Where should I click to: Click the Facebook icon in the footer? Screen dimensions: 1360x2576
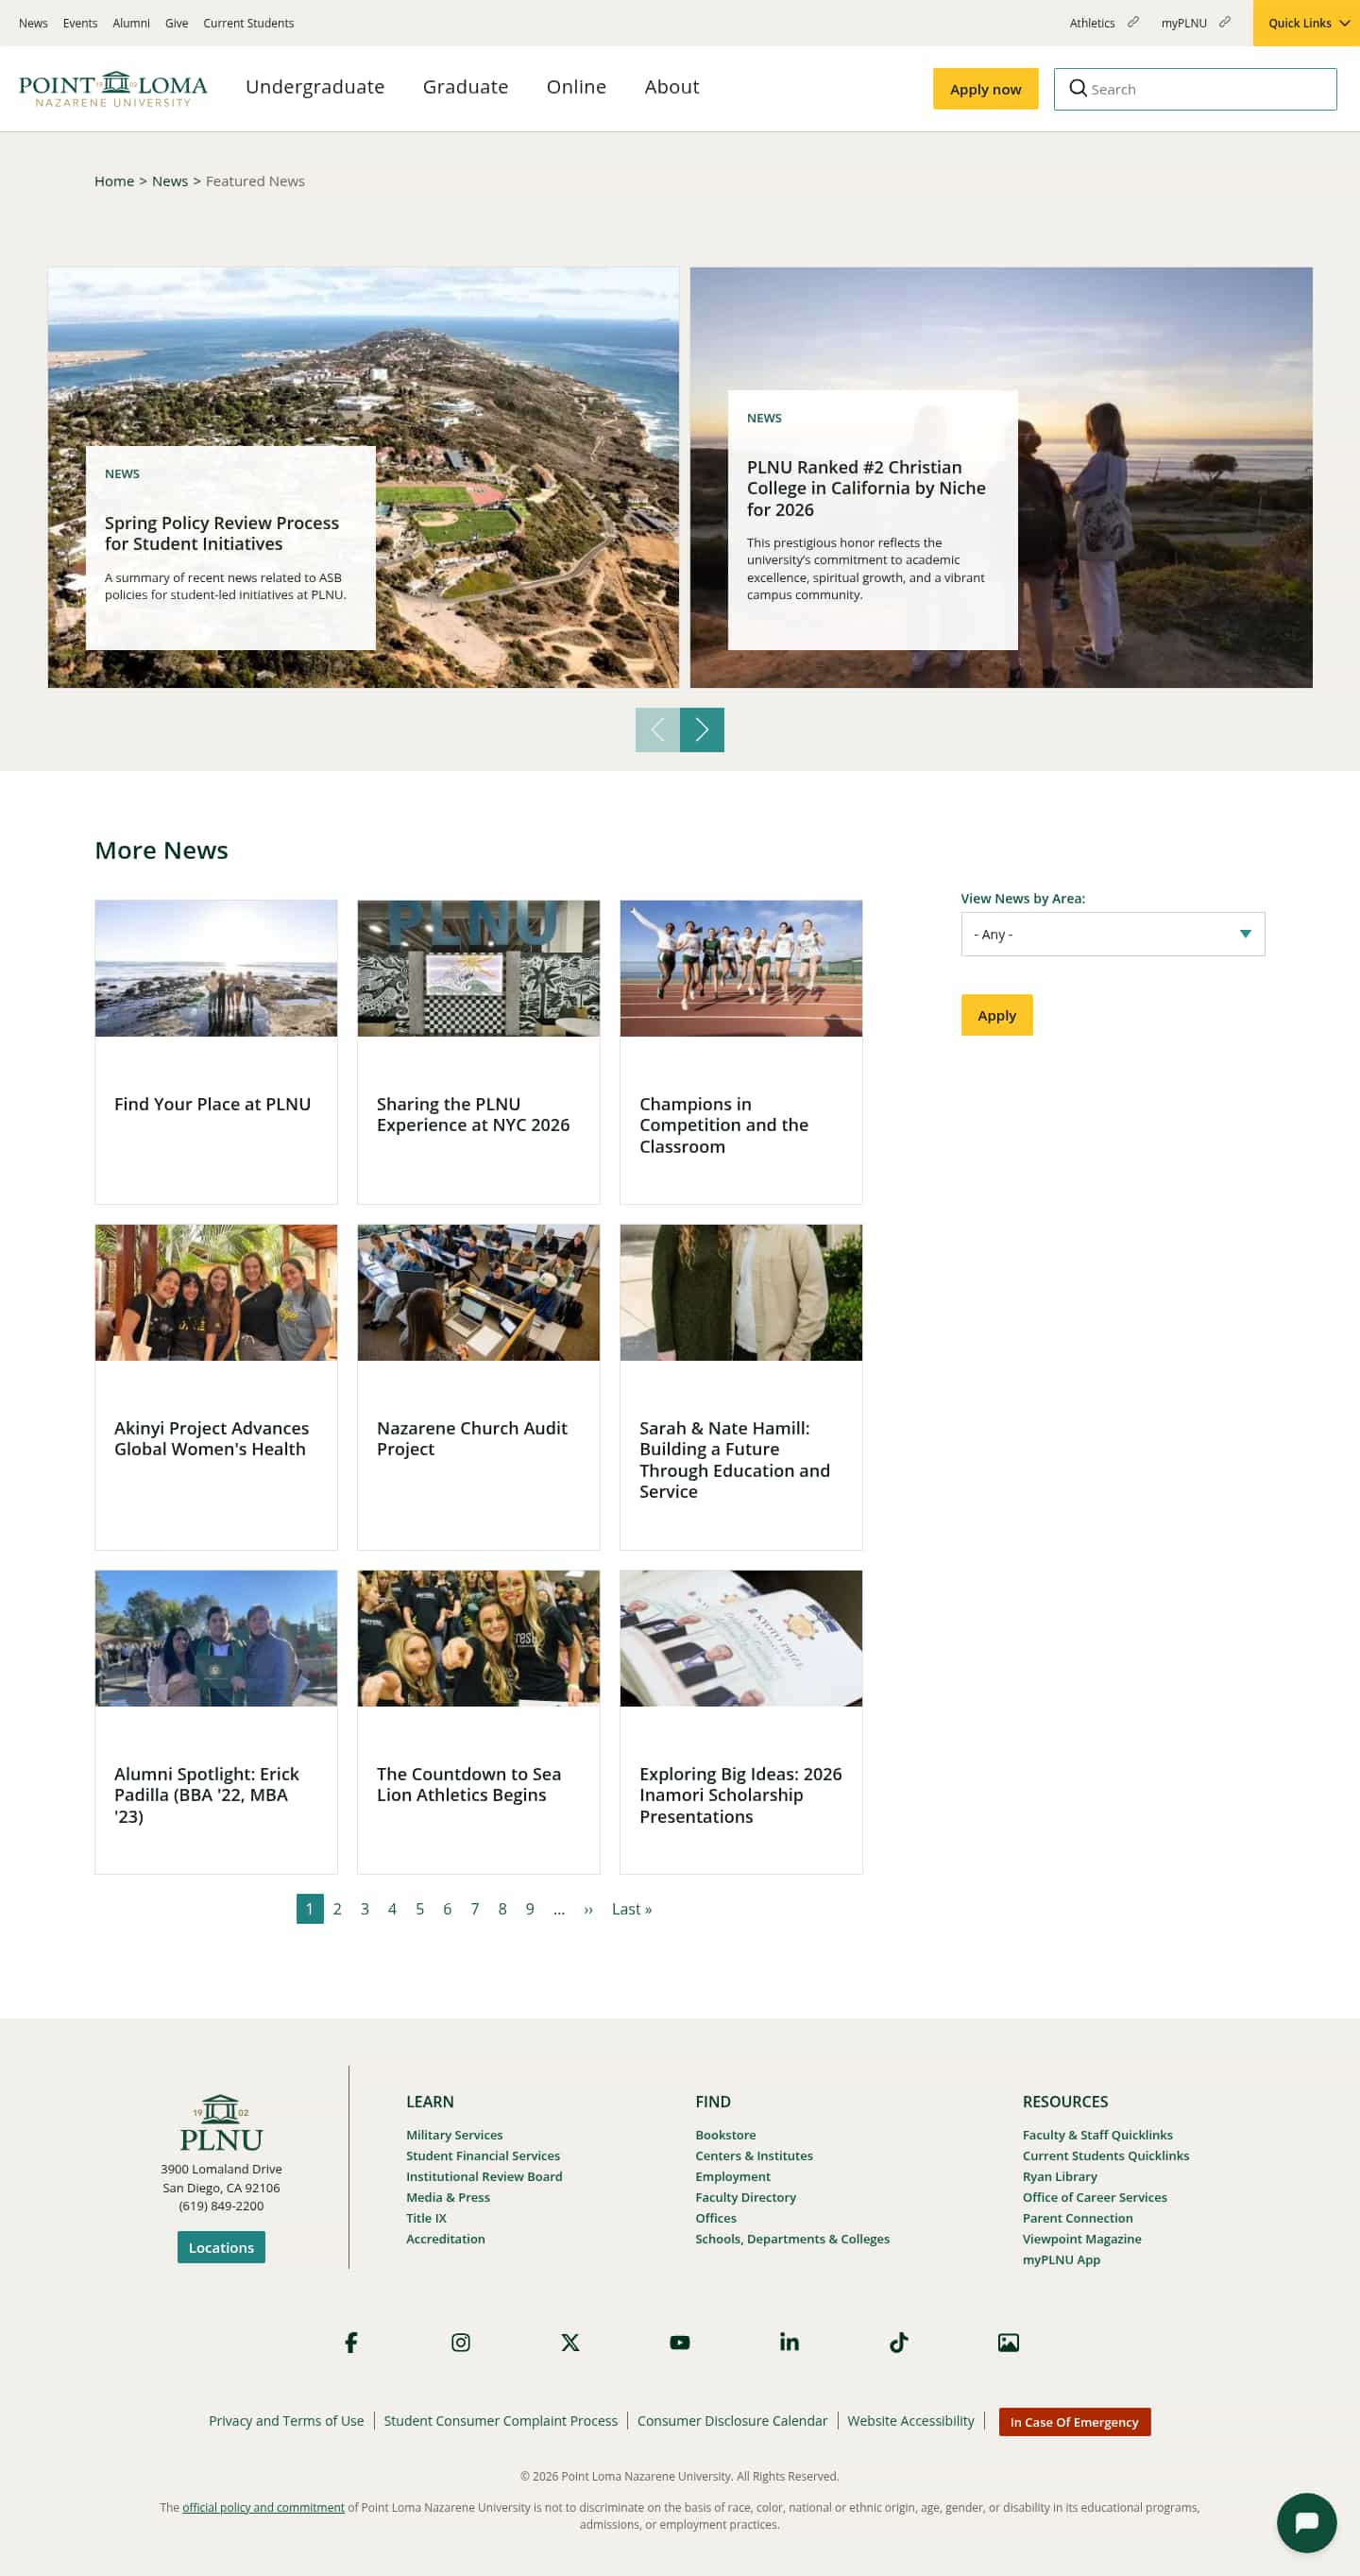click(x=350, y=2342)
